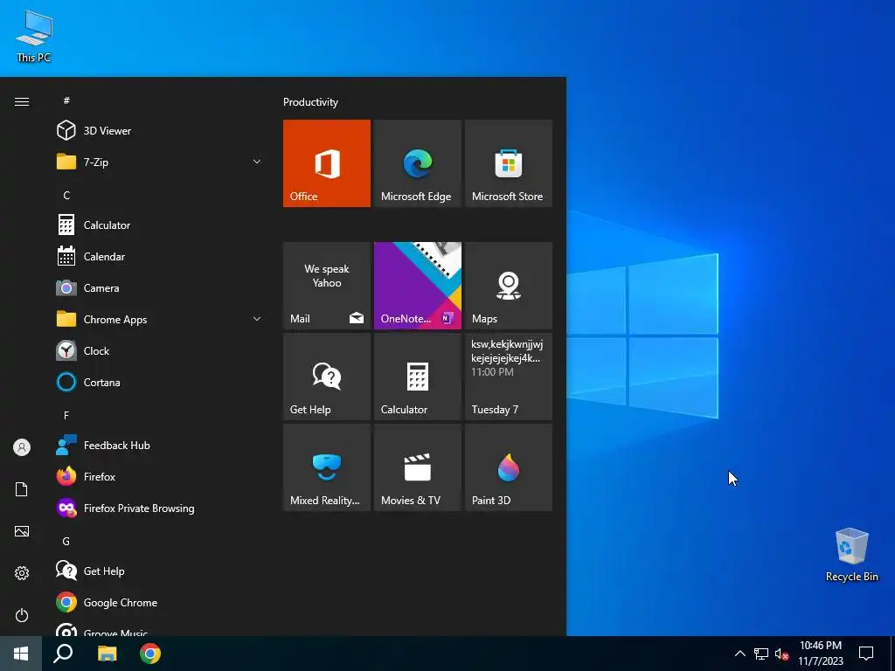The width and height of the screenshot is (895, 671).
Task: Open Google Chrome from the taskbar
Action: 150,654
